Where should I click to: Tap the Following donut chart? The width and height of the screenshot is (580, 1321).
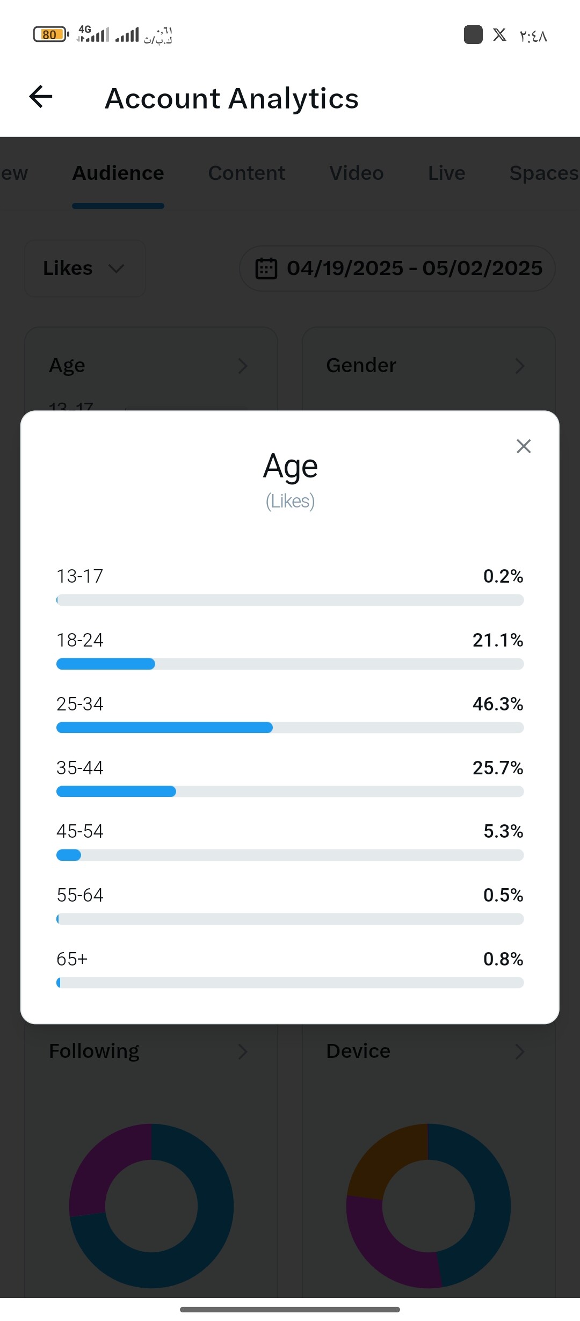pyautogui.click(x=151, y=1206)
